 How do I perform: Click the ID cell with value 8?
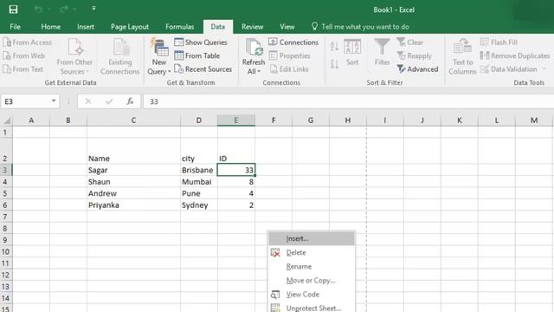tap(236, 182)
